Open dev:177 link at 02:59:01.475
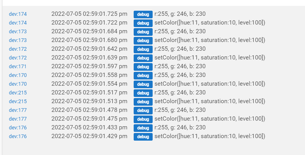 [x=18, y=119]
